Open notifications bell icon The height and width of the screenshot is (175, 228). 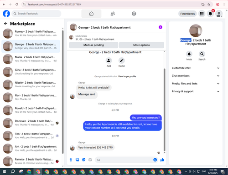pyautogui.click(x=210, y=14)
